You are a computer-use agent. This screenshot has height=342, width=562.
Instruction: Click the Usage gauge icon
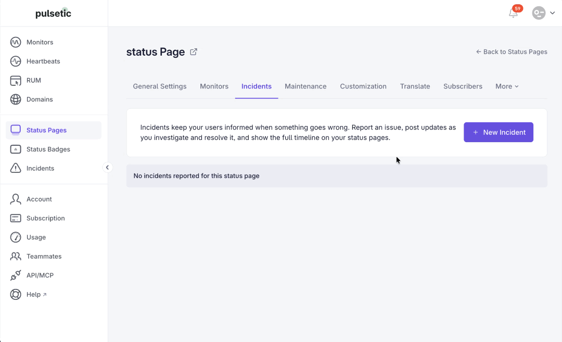tap(16, 237)
